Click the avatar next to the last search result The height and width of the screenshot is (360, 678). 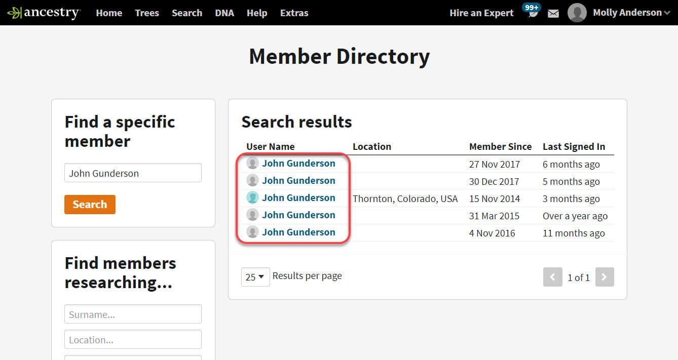point(252,232)
